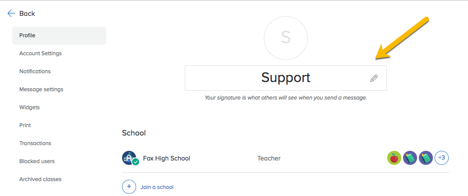Click the Fox High School building avatar

coord(130,158)
